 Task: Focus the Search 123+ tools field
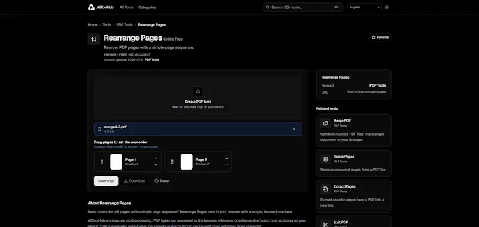click(303, 7)
